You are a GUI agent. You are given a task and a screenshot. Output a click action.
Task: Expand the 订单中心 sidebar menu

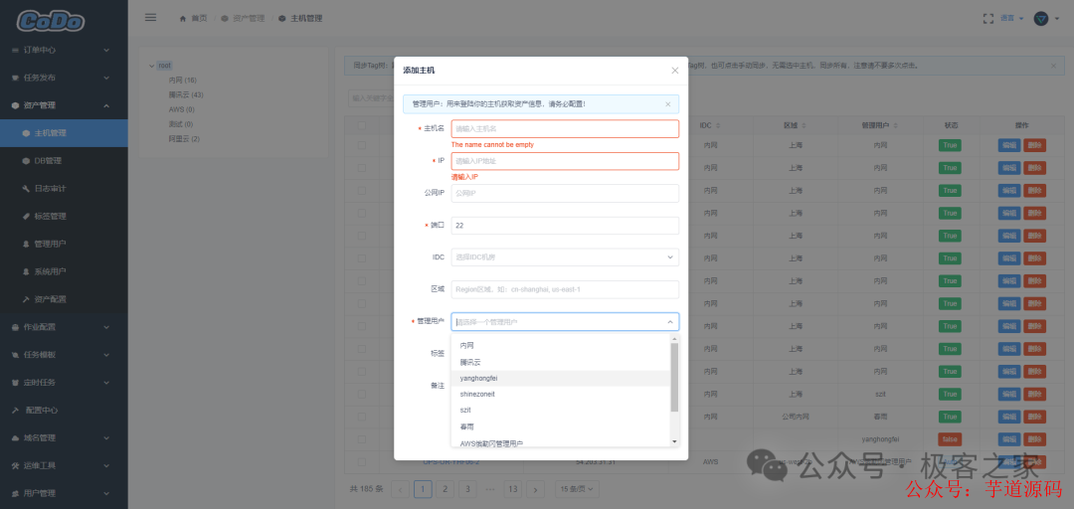pos(64,50)
